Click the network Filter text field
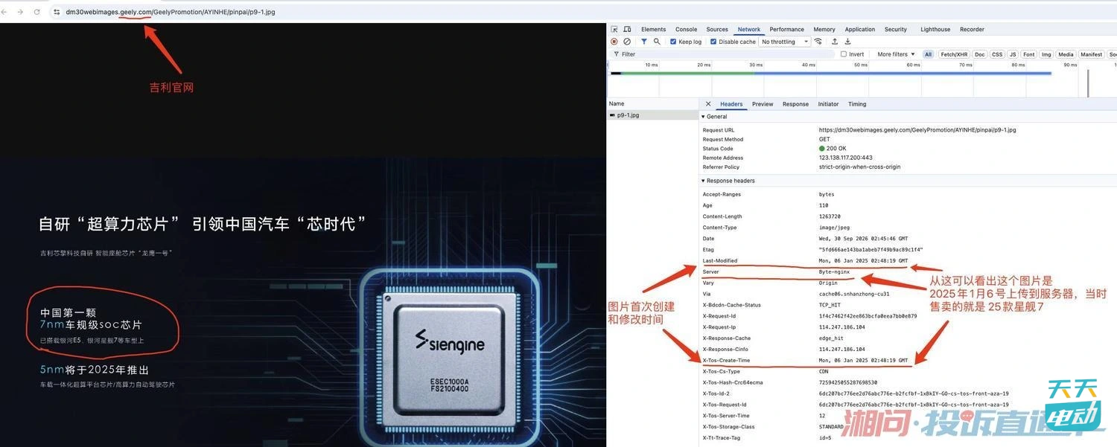 click(x=722, y=54)
